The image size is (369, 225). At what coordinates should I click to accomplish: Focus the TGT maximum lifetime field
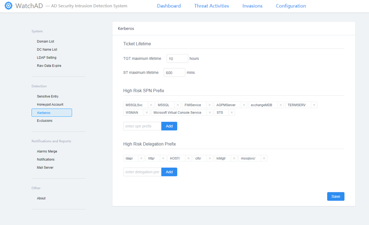(177, 58)
